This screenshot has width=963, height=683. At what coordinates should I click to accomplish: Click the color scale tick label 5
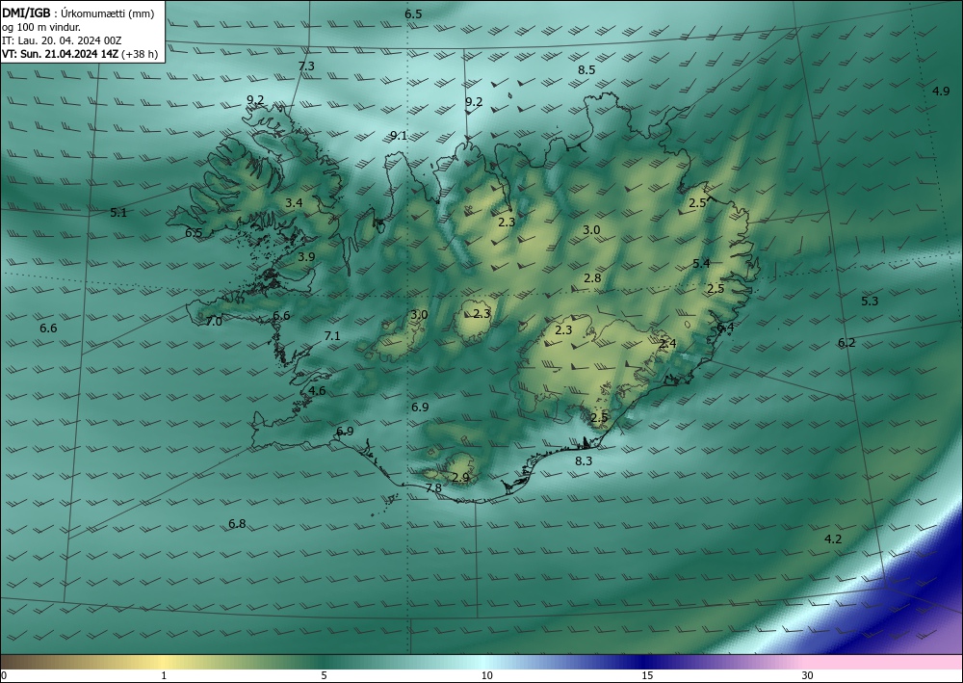[324, 676]
